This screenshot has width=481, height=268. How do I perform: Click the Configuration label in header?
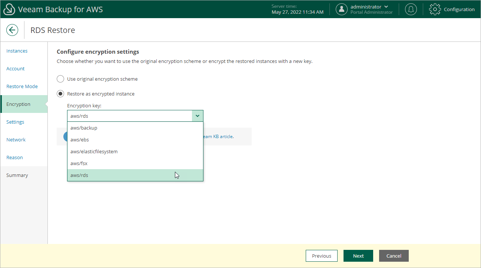pos(459,10)
